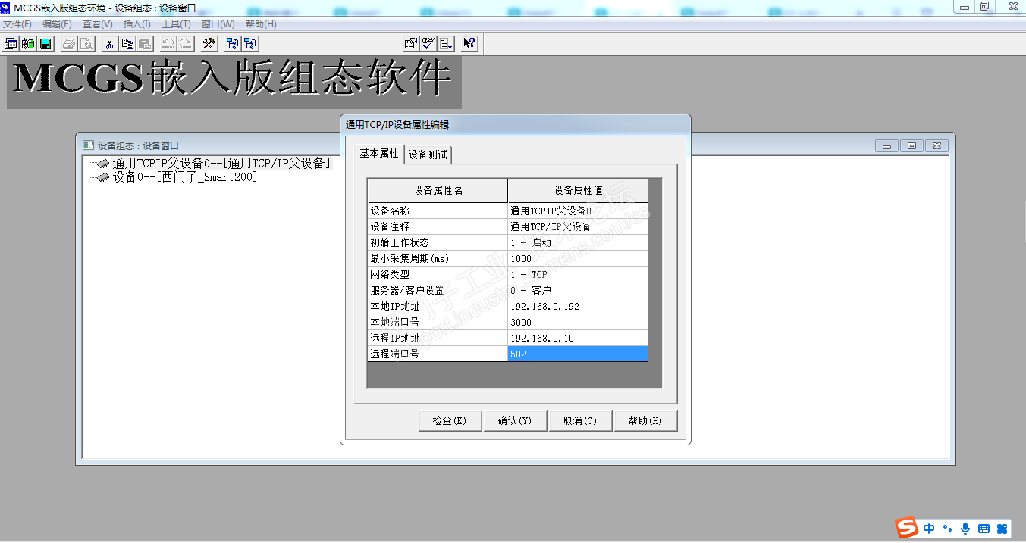Save the project with floppy disk icon

click(x=45, y=44)
